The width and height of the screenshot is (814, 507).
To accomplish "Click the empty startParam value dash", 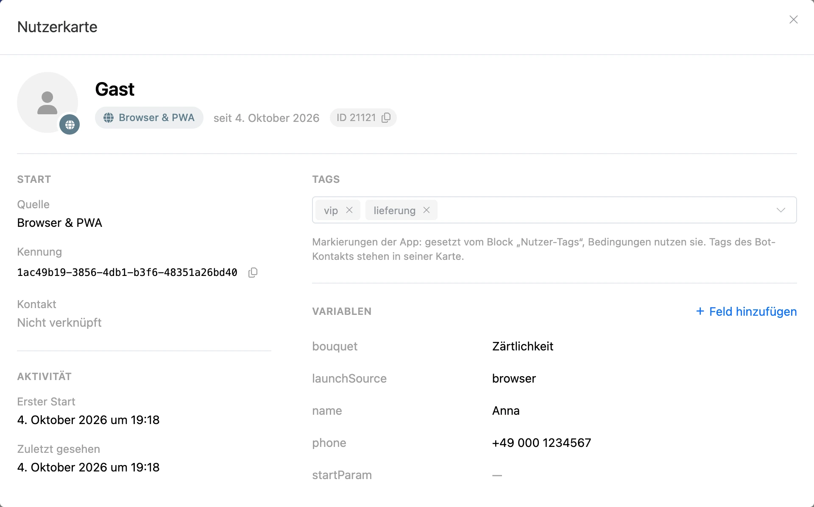I will (497, 475).
